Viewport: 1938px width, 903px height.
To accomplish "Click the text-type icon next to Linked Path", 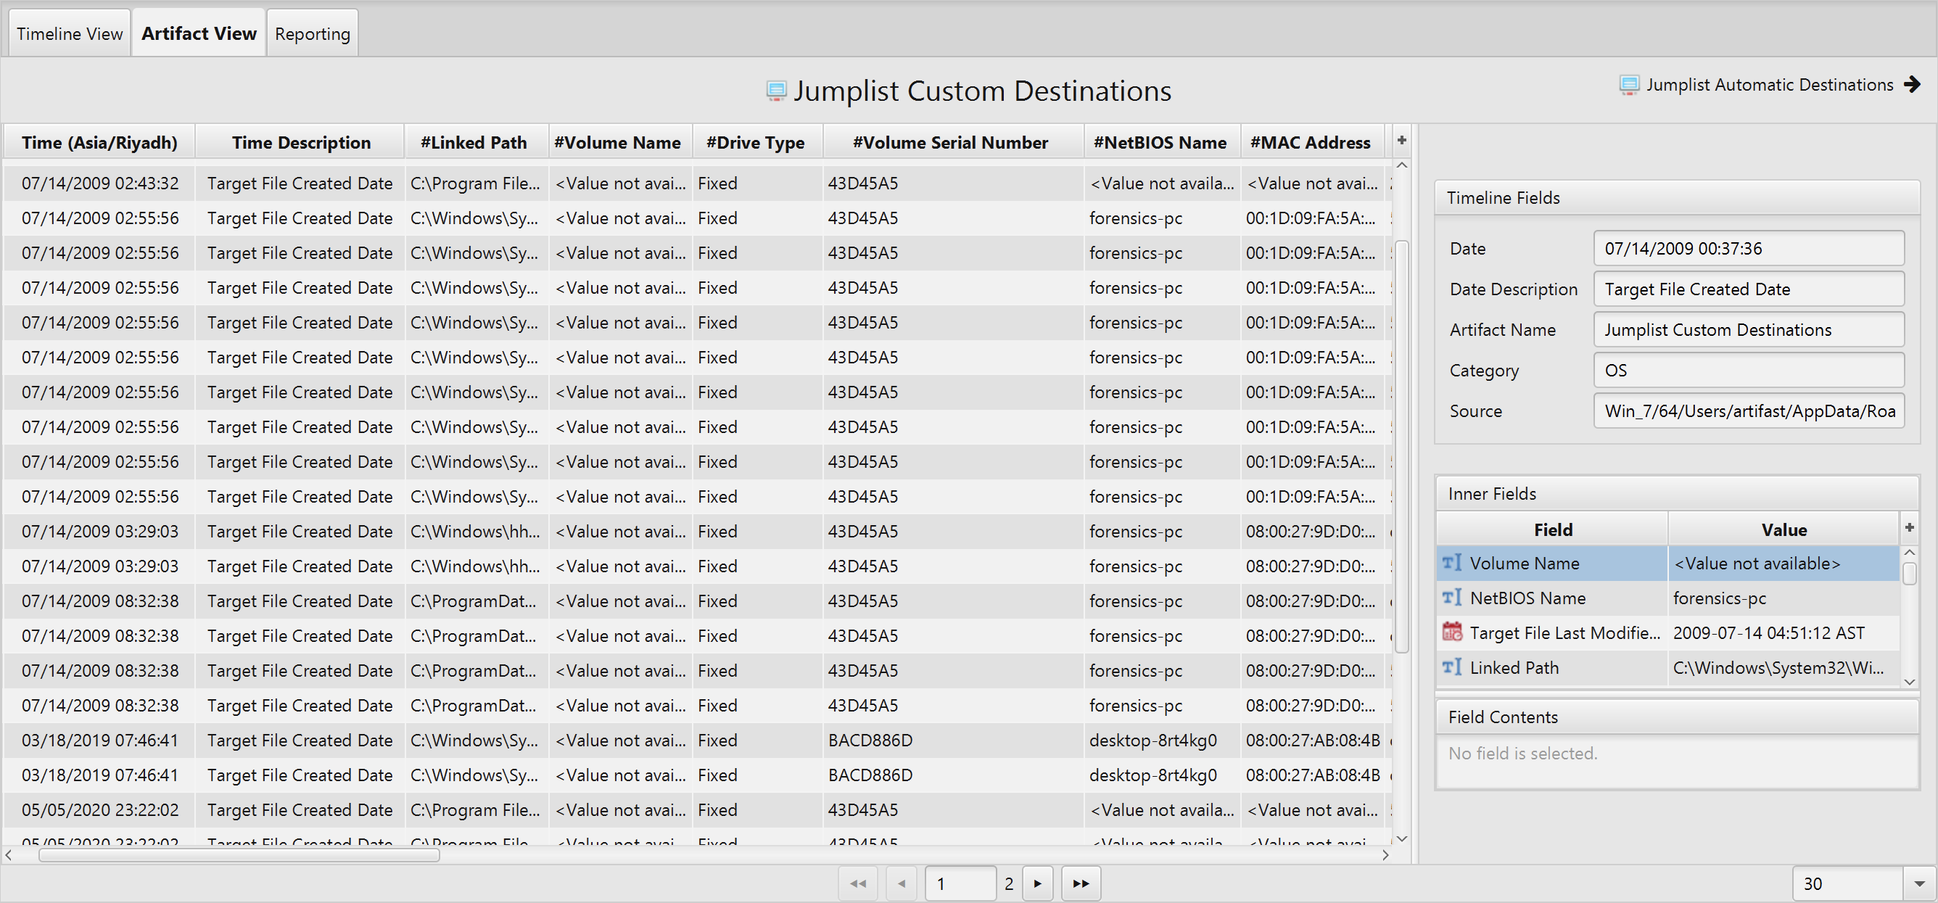I will tap(1452, 667).
